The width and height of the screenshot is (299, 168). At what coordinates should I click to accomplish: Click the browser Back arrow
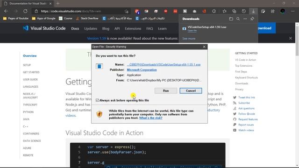pyautogui.click(x=6, y=11)
